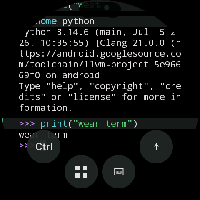200x200 pixels.
Task: Click the Python 3.14.6 version line
Action: 100,32
